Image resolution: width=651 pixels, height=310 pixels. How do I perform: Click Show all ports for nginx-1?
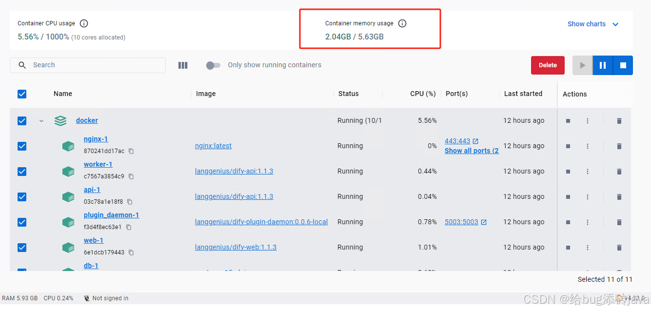(x=472, y=151)
